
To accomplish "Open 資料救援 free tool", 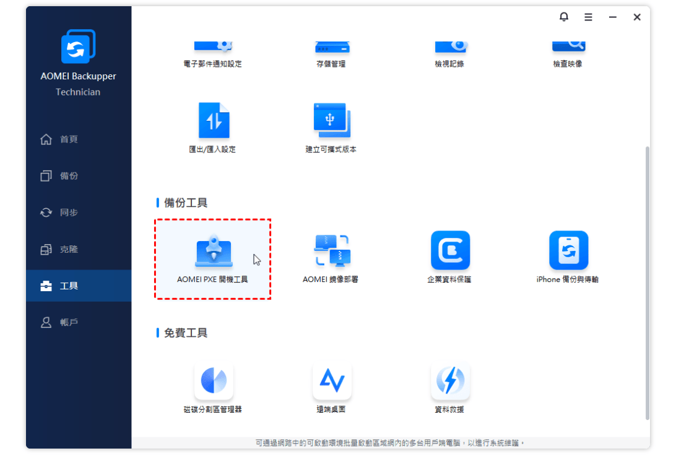I will [450, 381].
